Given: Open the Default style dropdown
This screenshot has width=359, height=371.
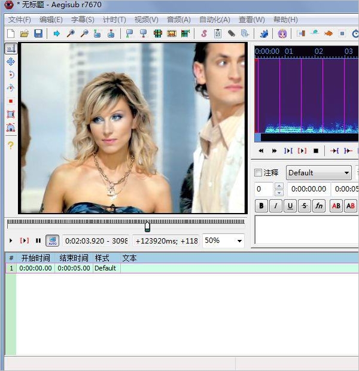Looking at the screenshot, I should tap(319, 173).
